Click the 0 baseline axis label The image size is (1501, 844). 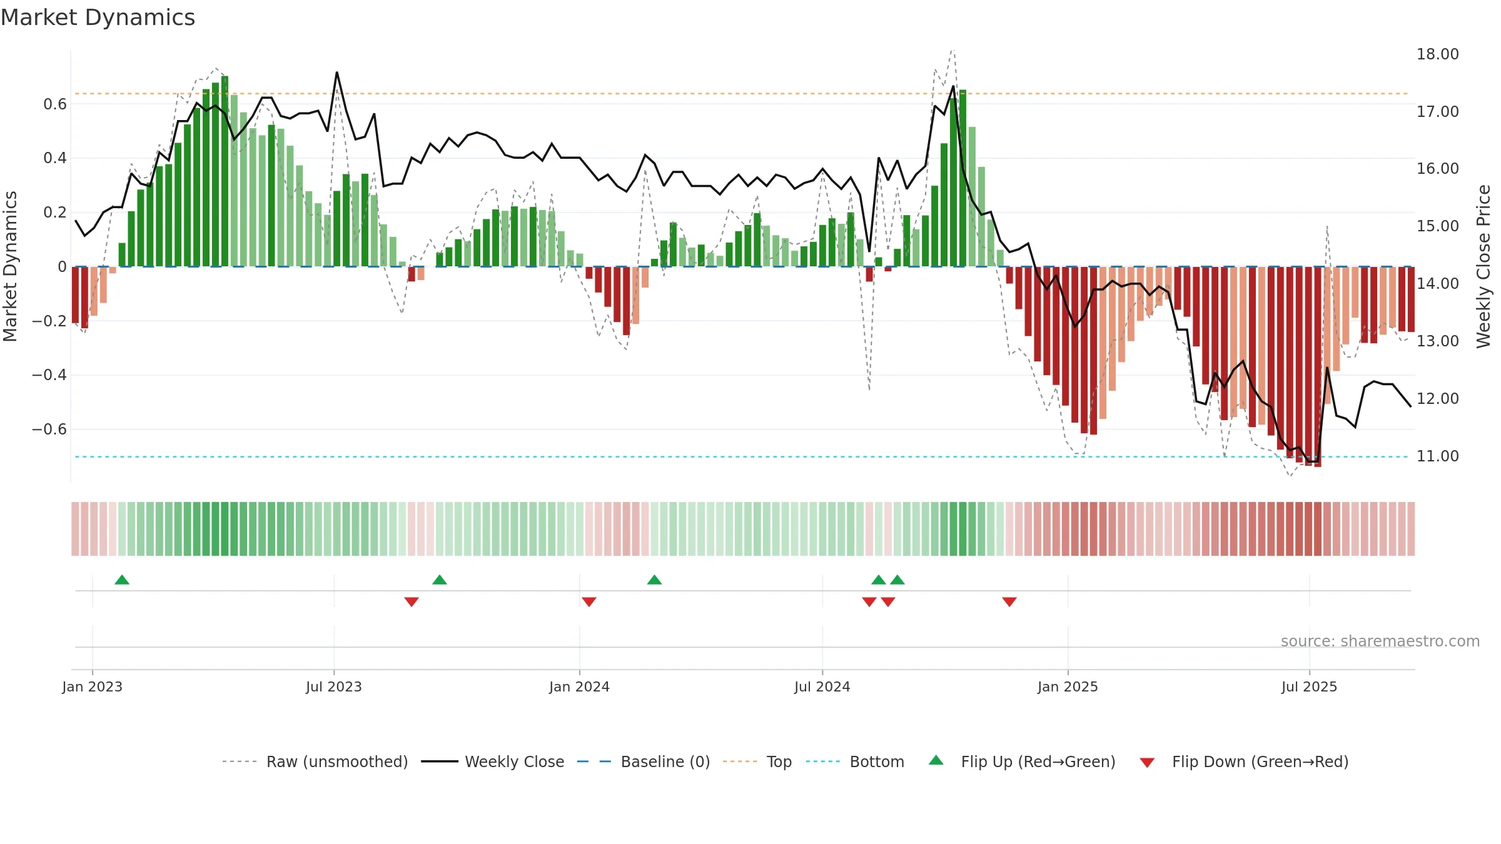(62, 267)
